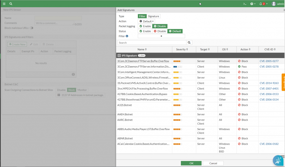285x167 pixels.
Task: Toggle Block malicious URLs switch
Action: [31, 28]
